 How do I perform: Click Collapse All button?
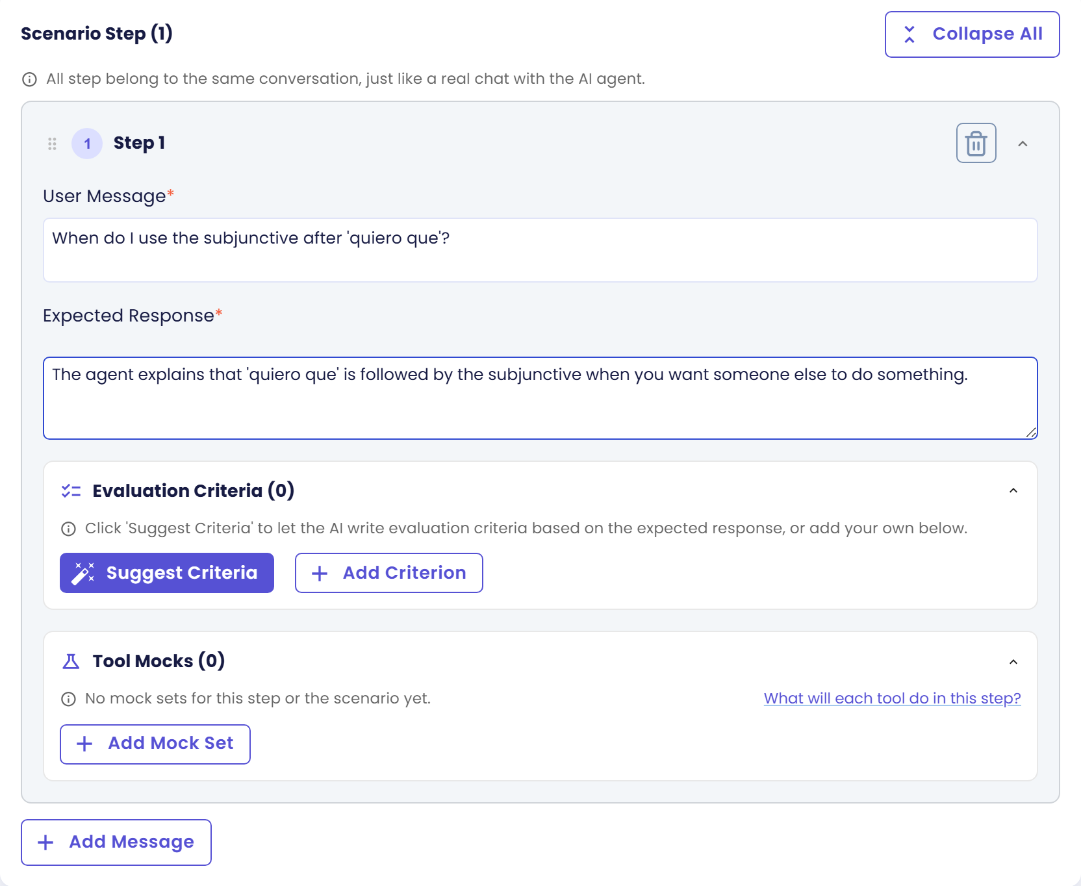pyautogui.click(x=972, y=34)
